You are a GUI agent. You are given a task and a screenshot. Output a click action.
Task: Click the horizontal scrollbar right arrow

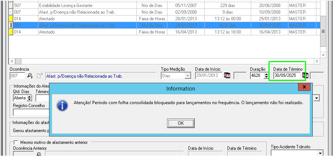point(316,61)
